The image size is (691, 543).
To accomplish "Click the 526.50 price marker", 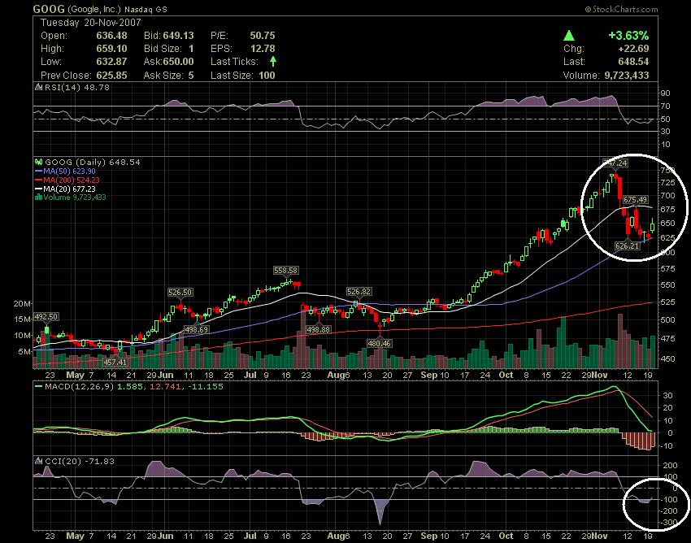I will click(x=180, y=292).
